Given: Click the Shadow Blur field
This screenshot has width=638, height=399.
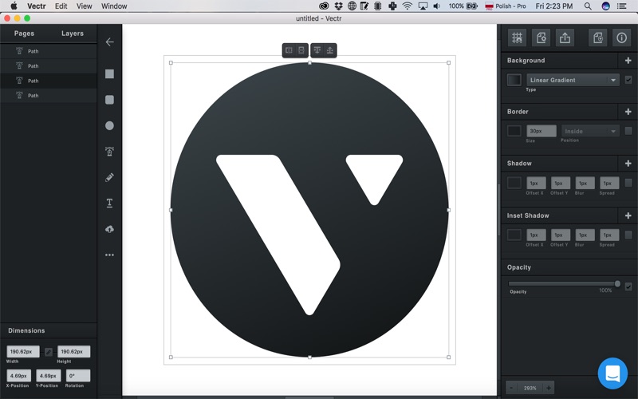Looking at the screenshot, I should point(585,184).
